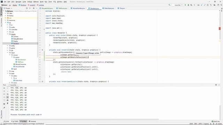This screenshot has height=125, width=223.
Task: Collapse the display folder in project tree
Action: click(x=8, y=34)
